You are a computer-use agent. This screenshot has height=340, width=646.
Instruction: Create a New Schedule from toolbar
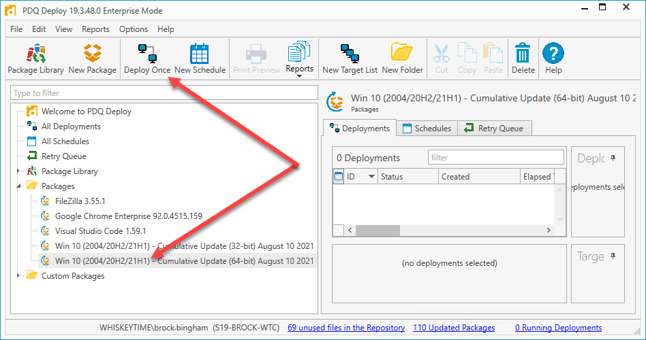(x=200, y=58)
